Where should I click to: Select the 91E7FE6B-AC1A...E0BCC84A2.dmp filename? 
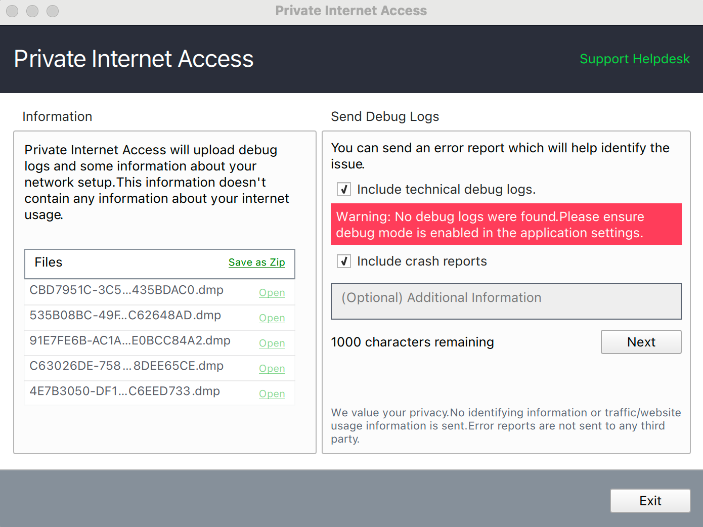pyautogui.click(x=130, y=341)
